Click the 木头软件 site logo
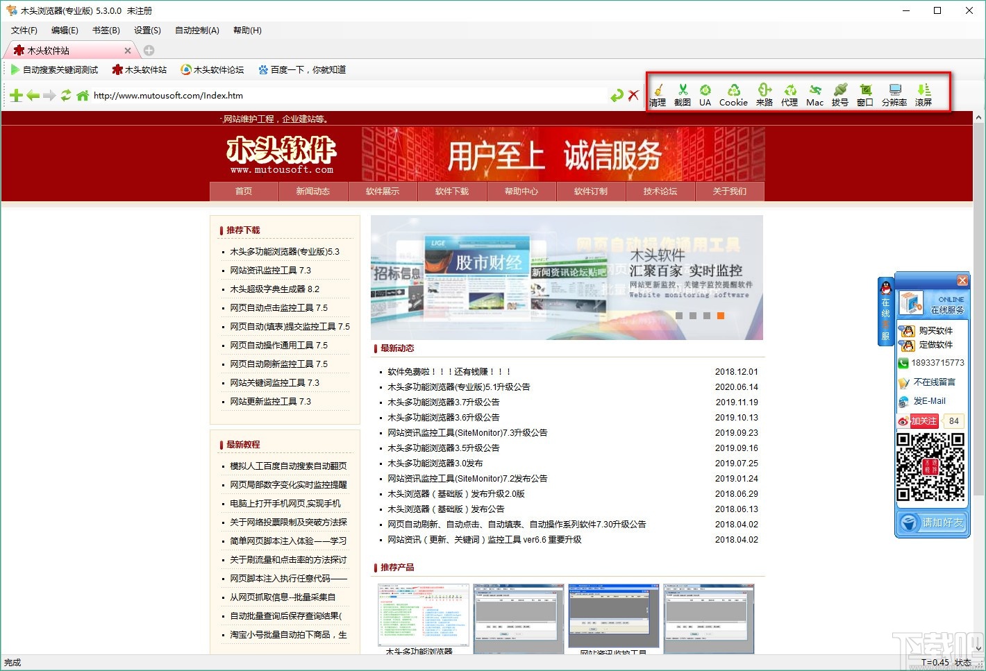The image size is (986, 671). click(281, 155)
